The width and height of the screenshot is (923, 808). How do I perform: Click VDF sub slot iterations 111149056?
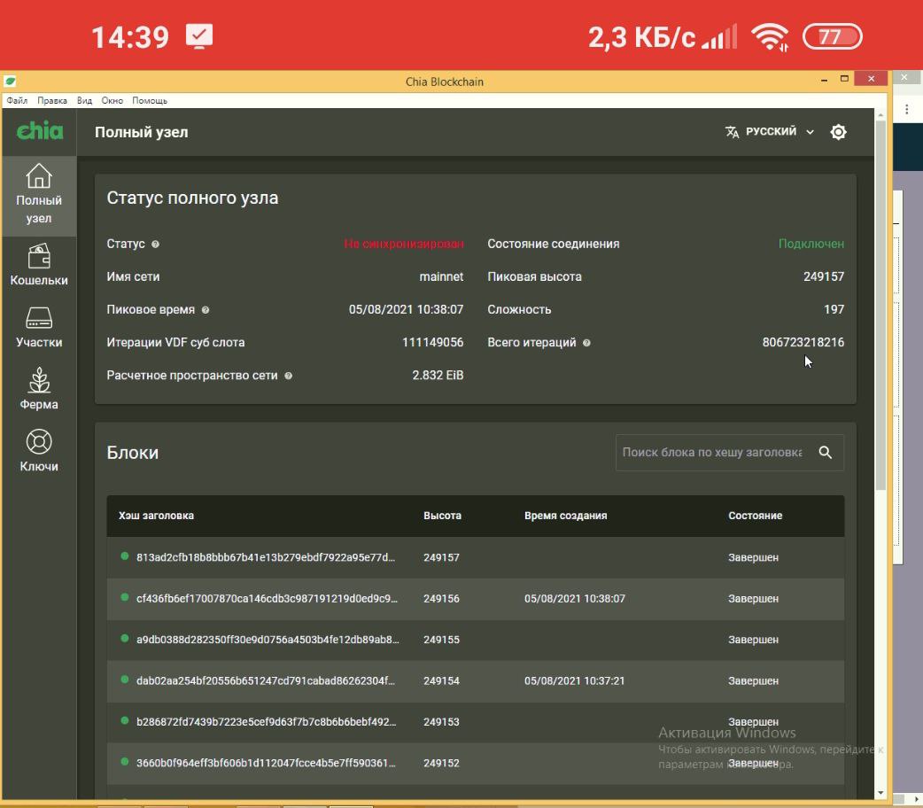432,343
